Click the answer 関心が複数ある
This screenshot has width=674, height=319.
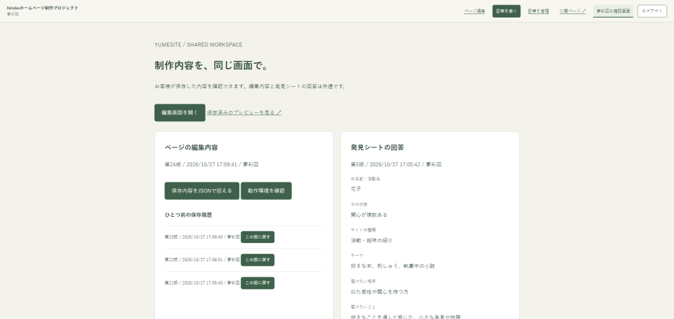click(x=369, y=215)
